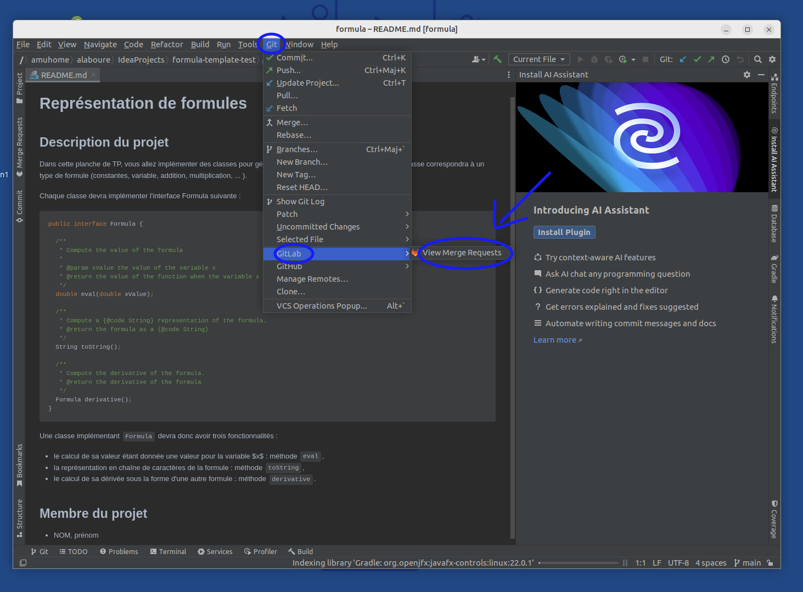Click the Stop square icon

point(645,59)
